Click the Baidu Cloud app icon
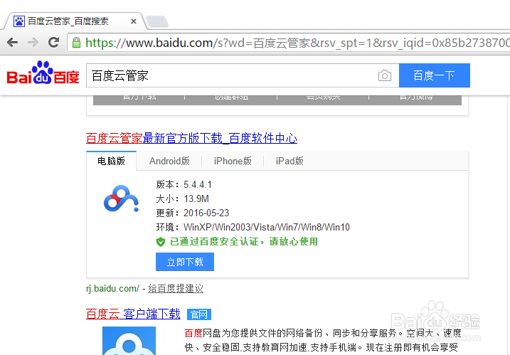This screenshot has width=510, height=355. click(x=121, y=198)
